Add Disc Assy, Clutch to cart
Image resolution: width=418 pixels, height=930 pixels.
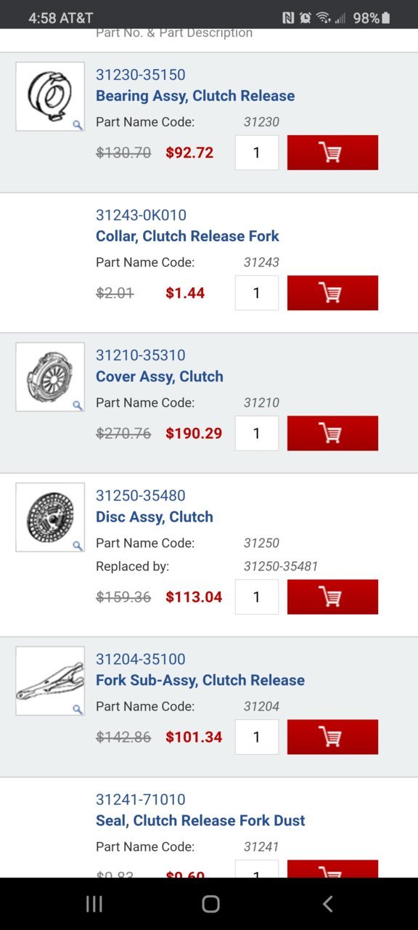coord(332,597)
